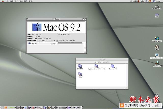Open the 其它 menu

[26, 1]
